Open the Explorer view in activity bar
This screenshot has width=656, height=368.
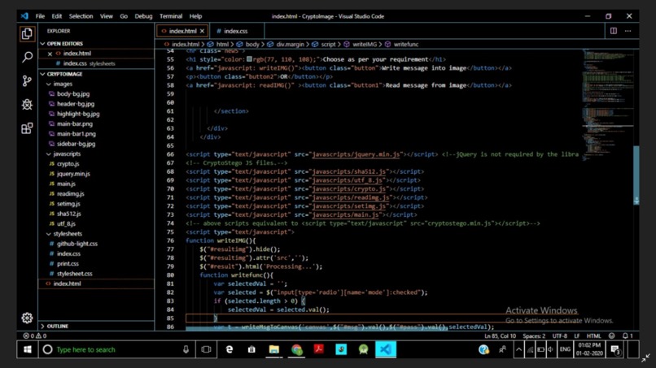27,34
